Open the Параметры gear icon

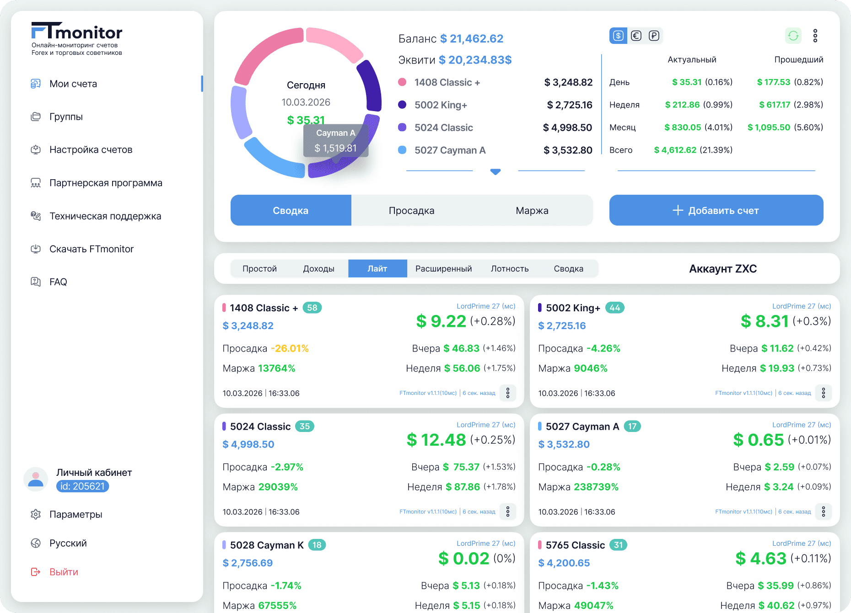pyautogui.click(x=36, y=514)
